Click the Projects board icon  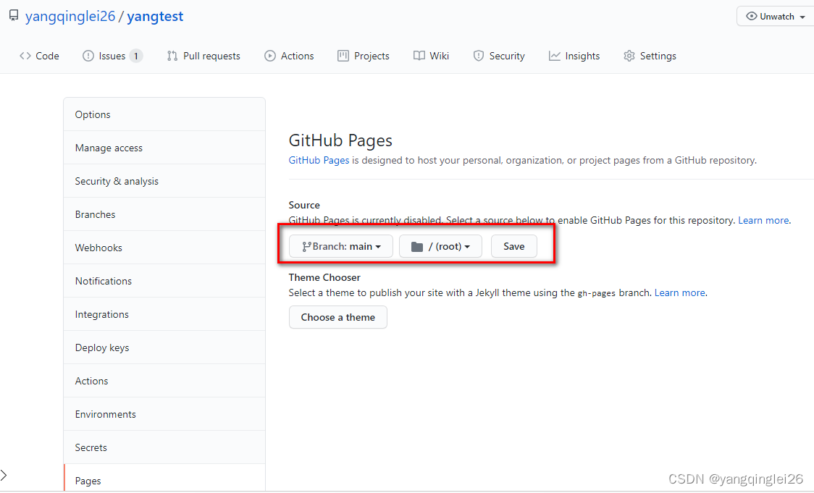[x=343, y=56]
